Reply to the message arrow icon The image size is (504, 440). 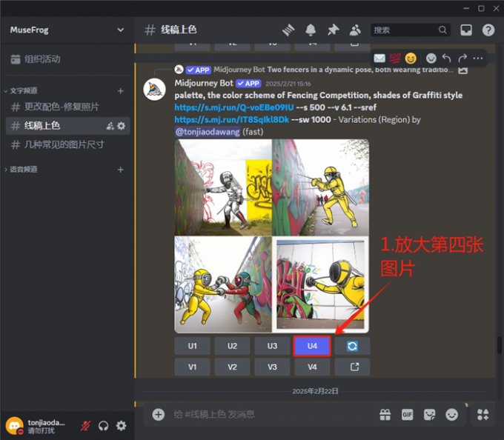[446, 59]
